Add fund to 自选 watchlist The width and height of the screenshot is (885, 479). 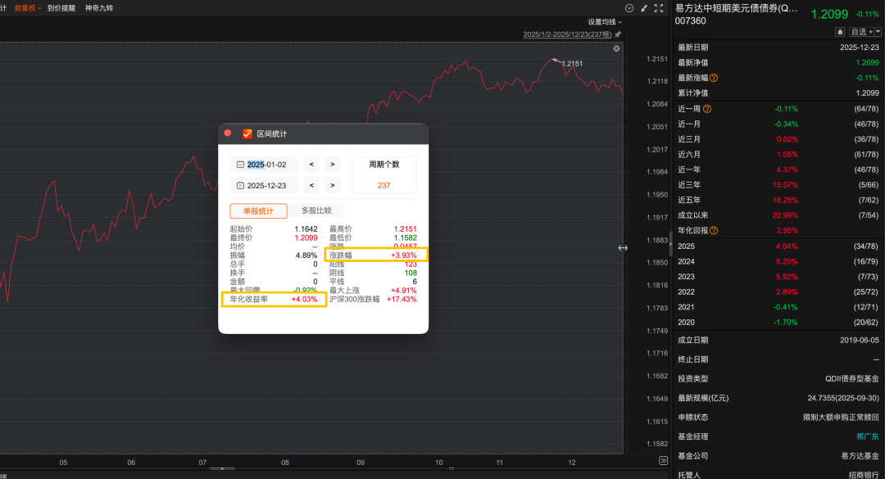tap(860, 32)
